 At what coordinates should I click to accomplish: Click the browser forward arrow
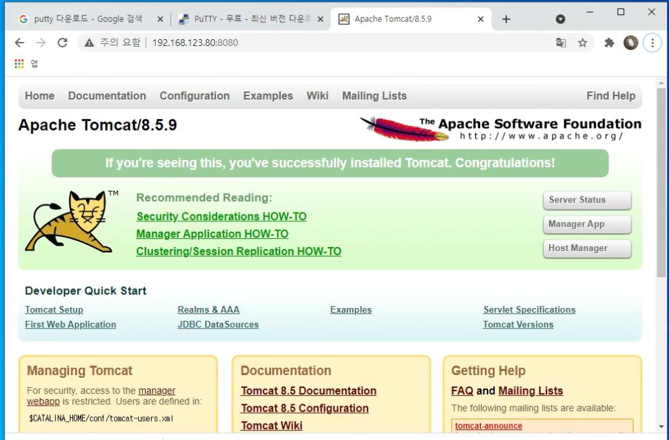(x=41, y=43)
